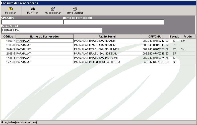Click the F3 Voltar label
Screen dimensions: 197x125
click(11, 13)
